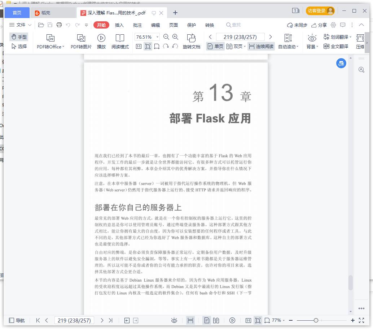Viewport: 373px width, 329px height.
Task: Expand PDF转Office dropdown arrow
Action: click(x=63, y=47)
